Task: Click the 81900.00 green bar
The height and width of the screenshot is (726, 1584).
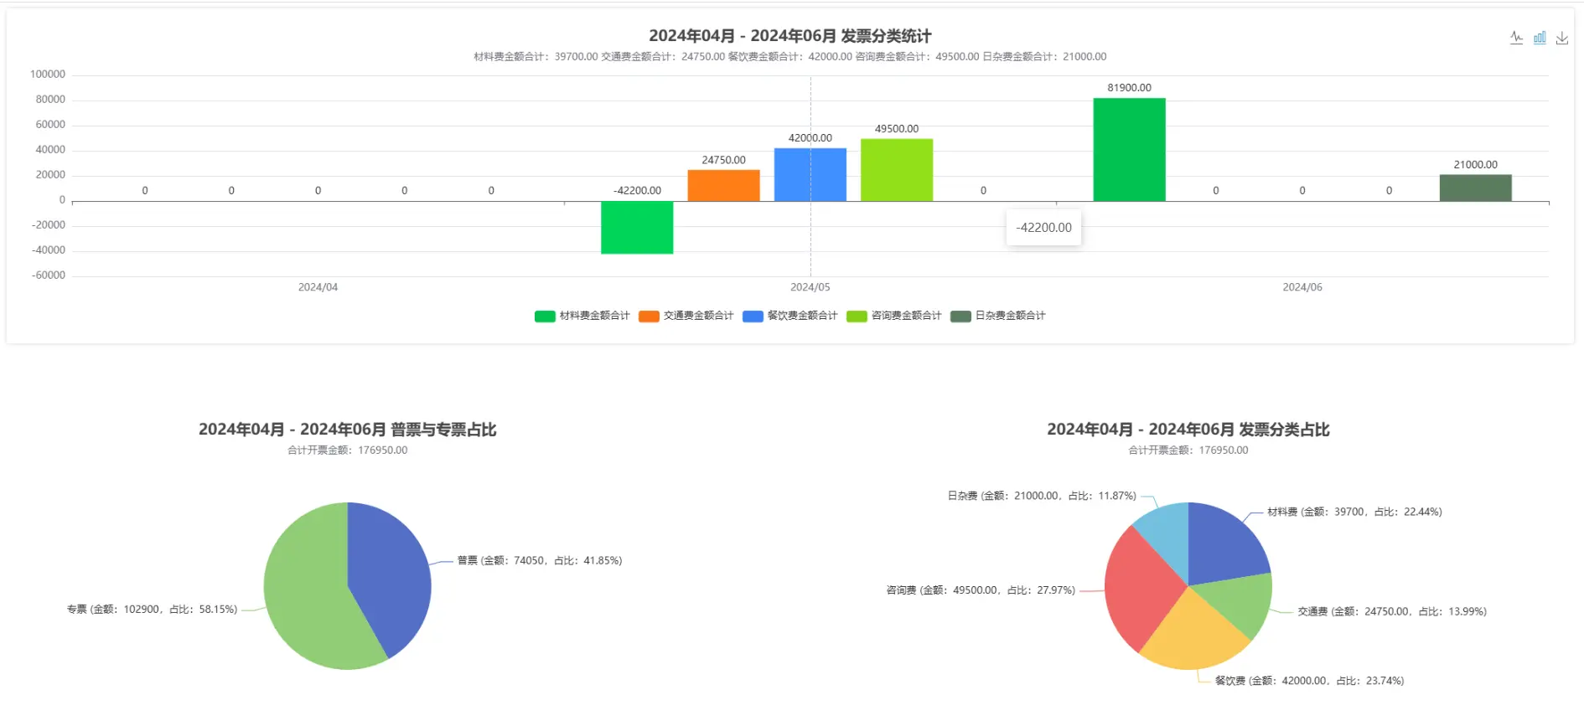Action: click(x=1129, y=149)
